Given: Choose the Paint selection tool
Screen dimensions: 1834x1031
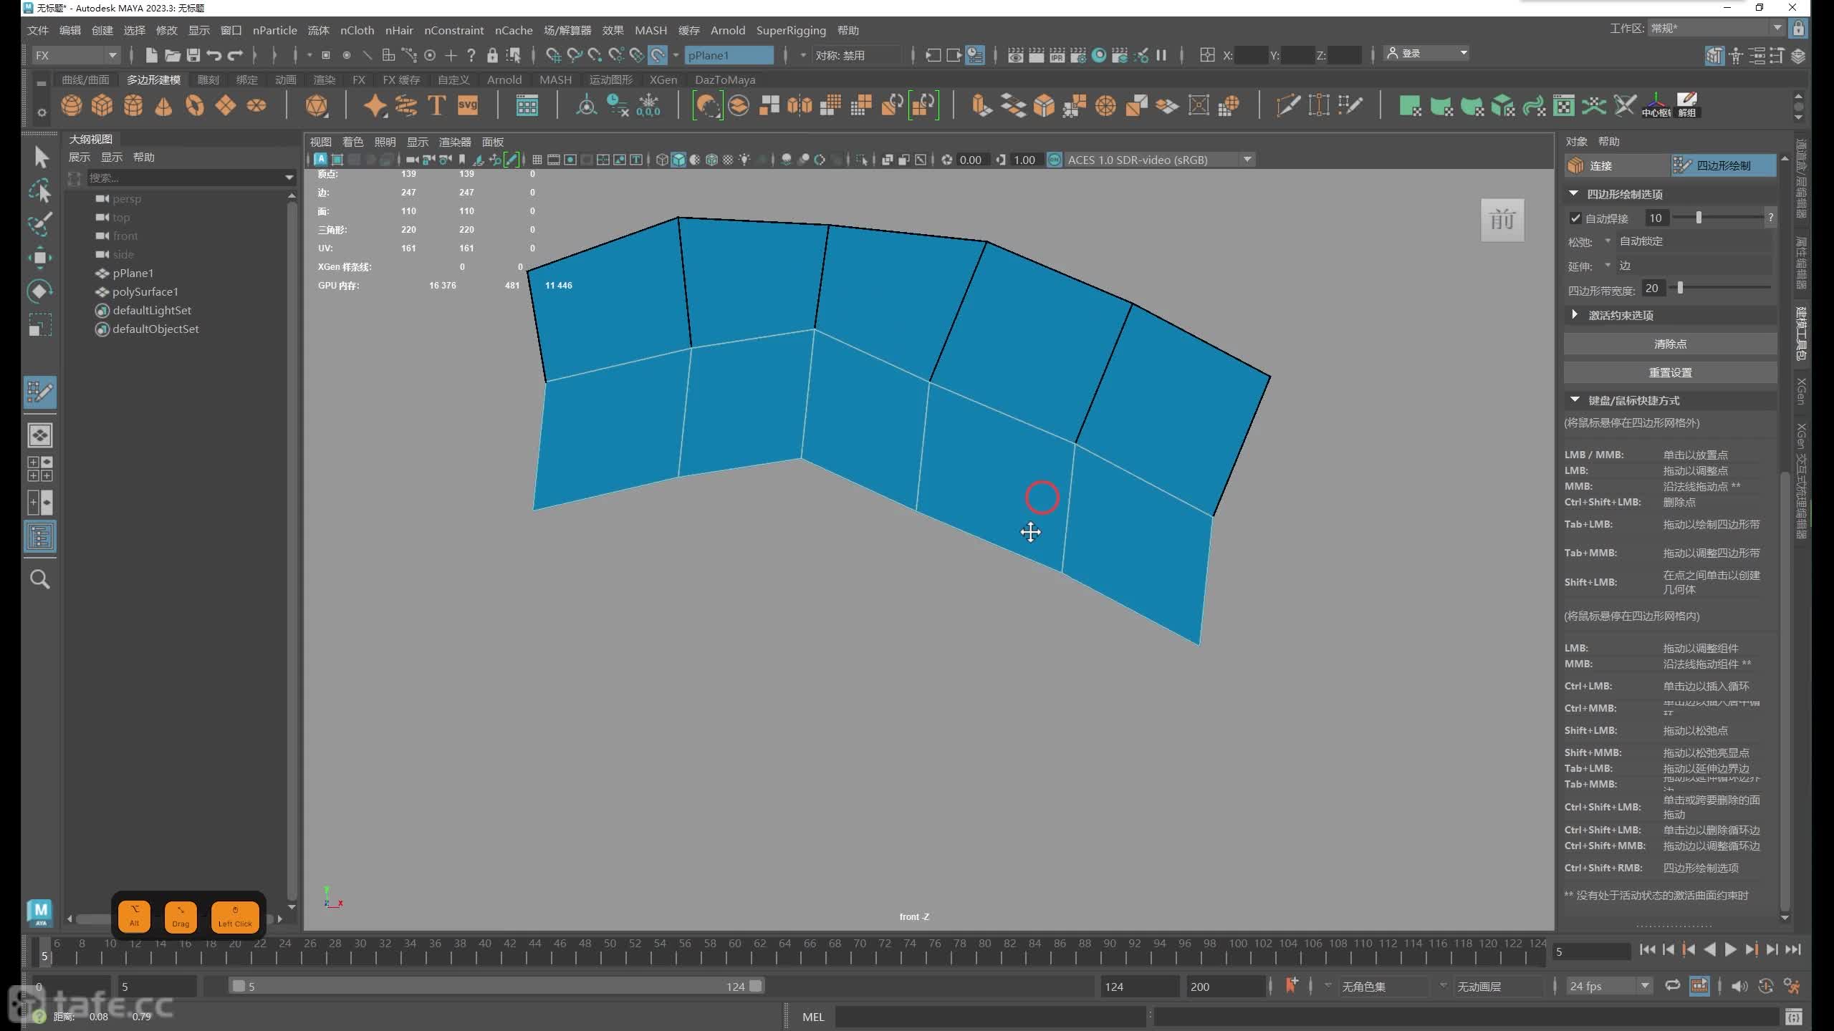Looking at the screenshot, I should [x=40, y=224].
